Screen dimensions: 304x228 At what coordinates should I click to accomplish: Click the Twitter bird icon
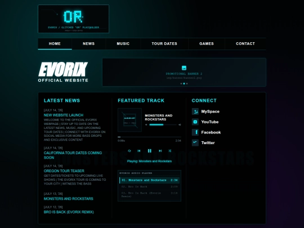(195, 142)
